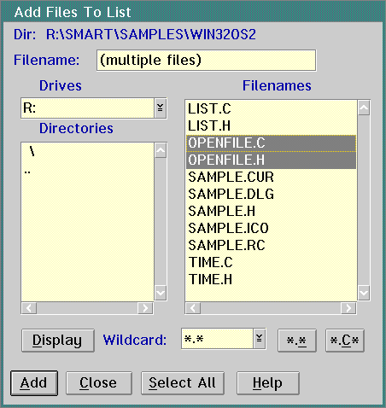Click the Display button

coord(58,341)
